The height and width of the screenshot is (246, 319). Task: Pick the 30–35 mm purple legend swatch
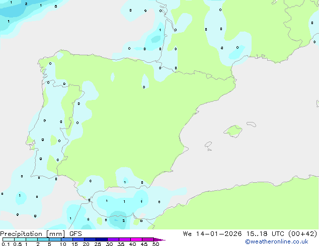(113, 239)
